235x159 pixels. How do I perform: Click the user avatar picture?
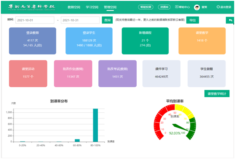click(x=197, y=7)
